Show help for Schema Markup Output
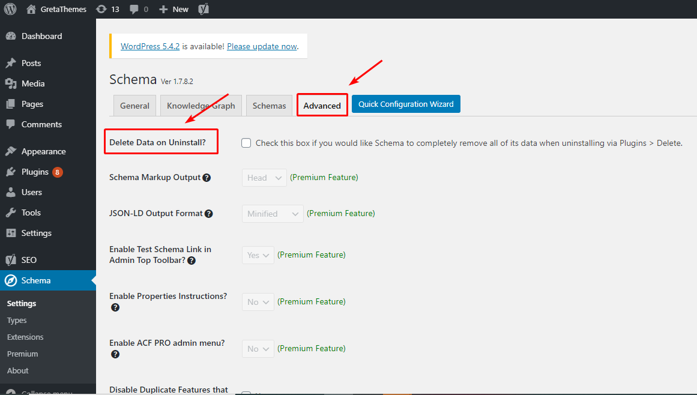This screenshot has height=395, width=697. tap(207, 178)
